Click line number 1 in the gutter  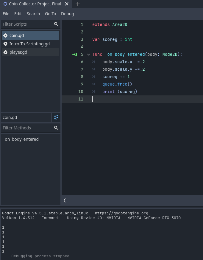click(82, 24)
